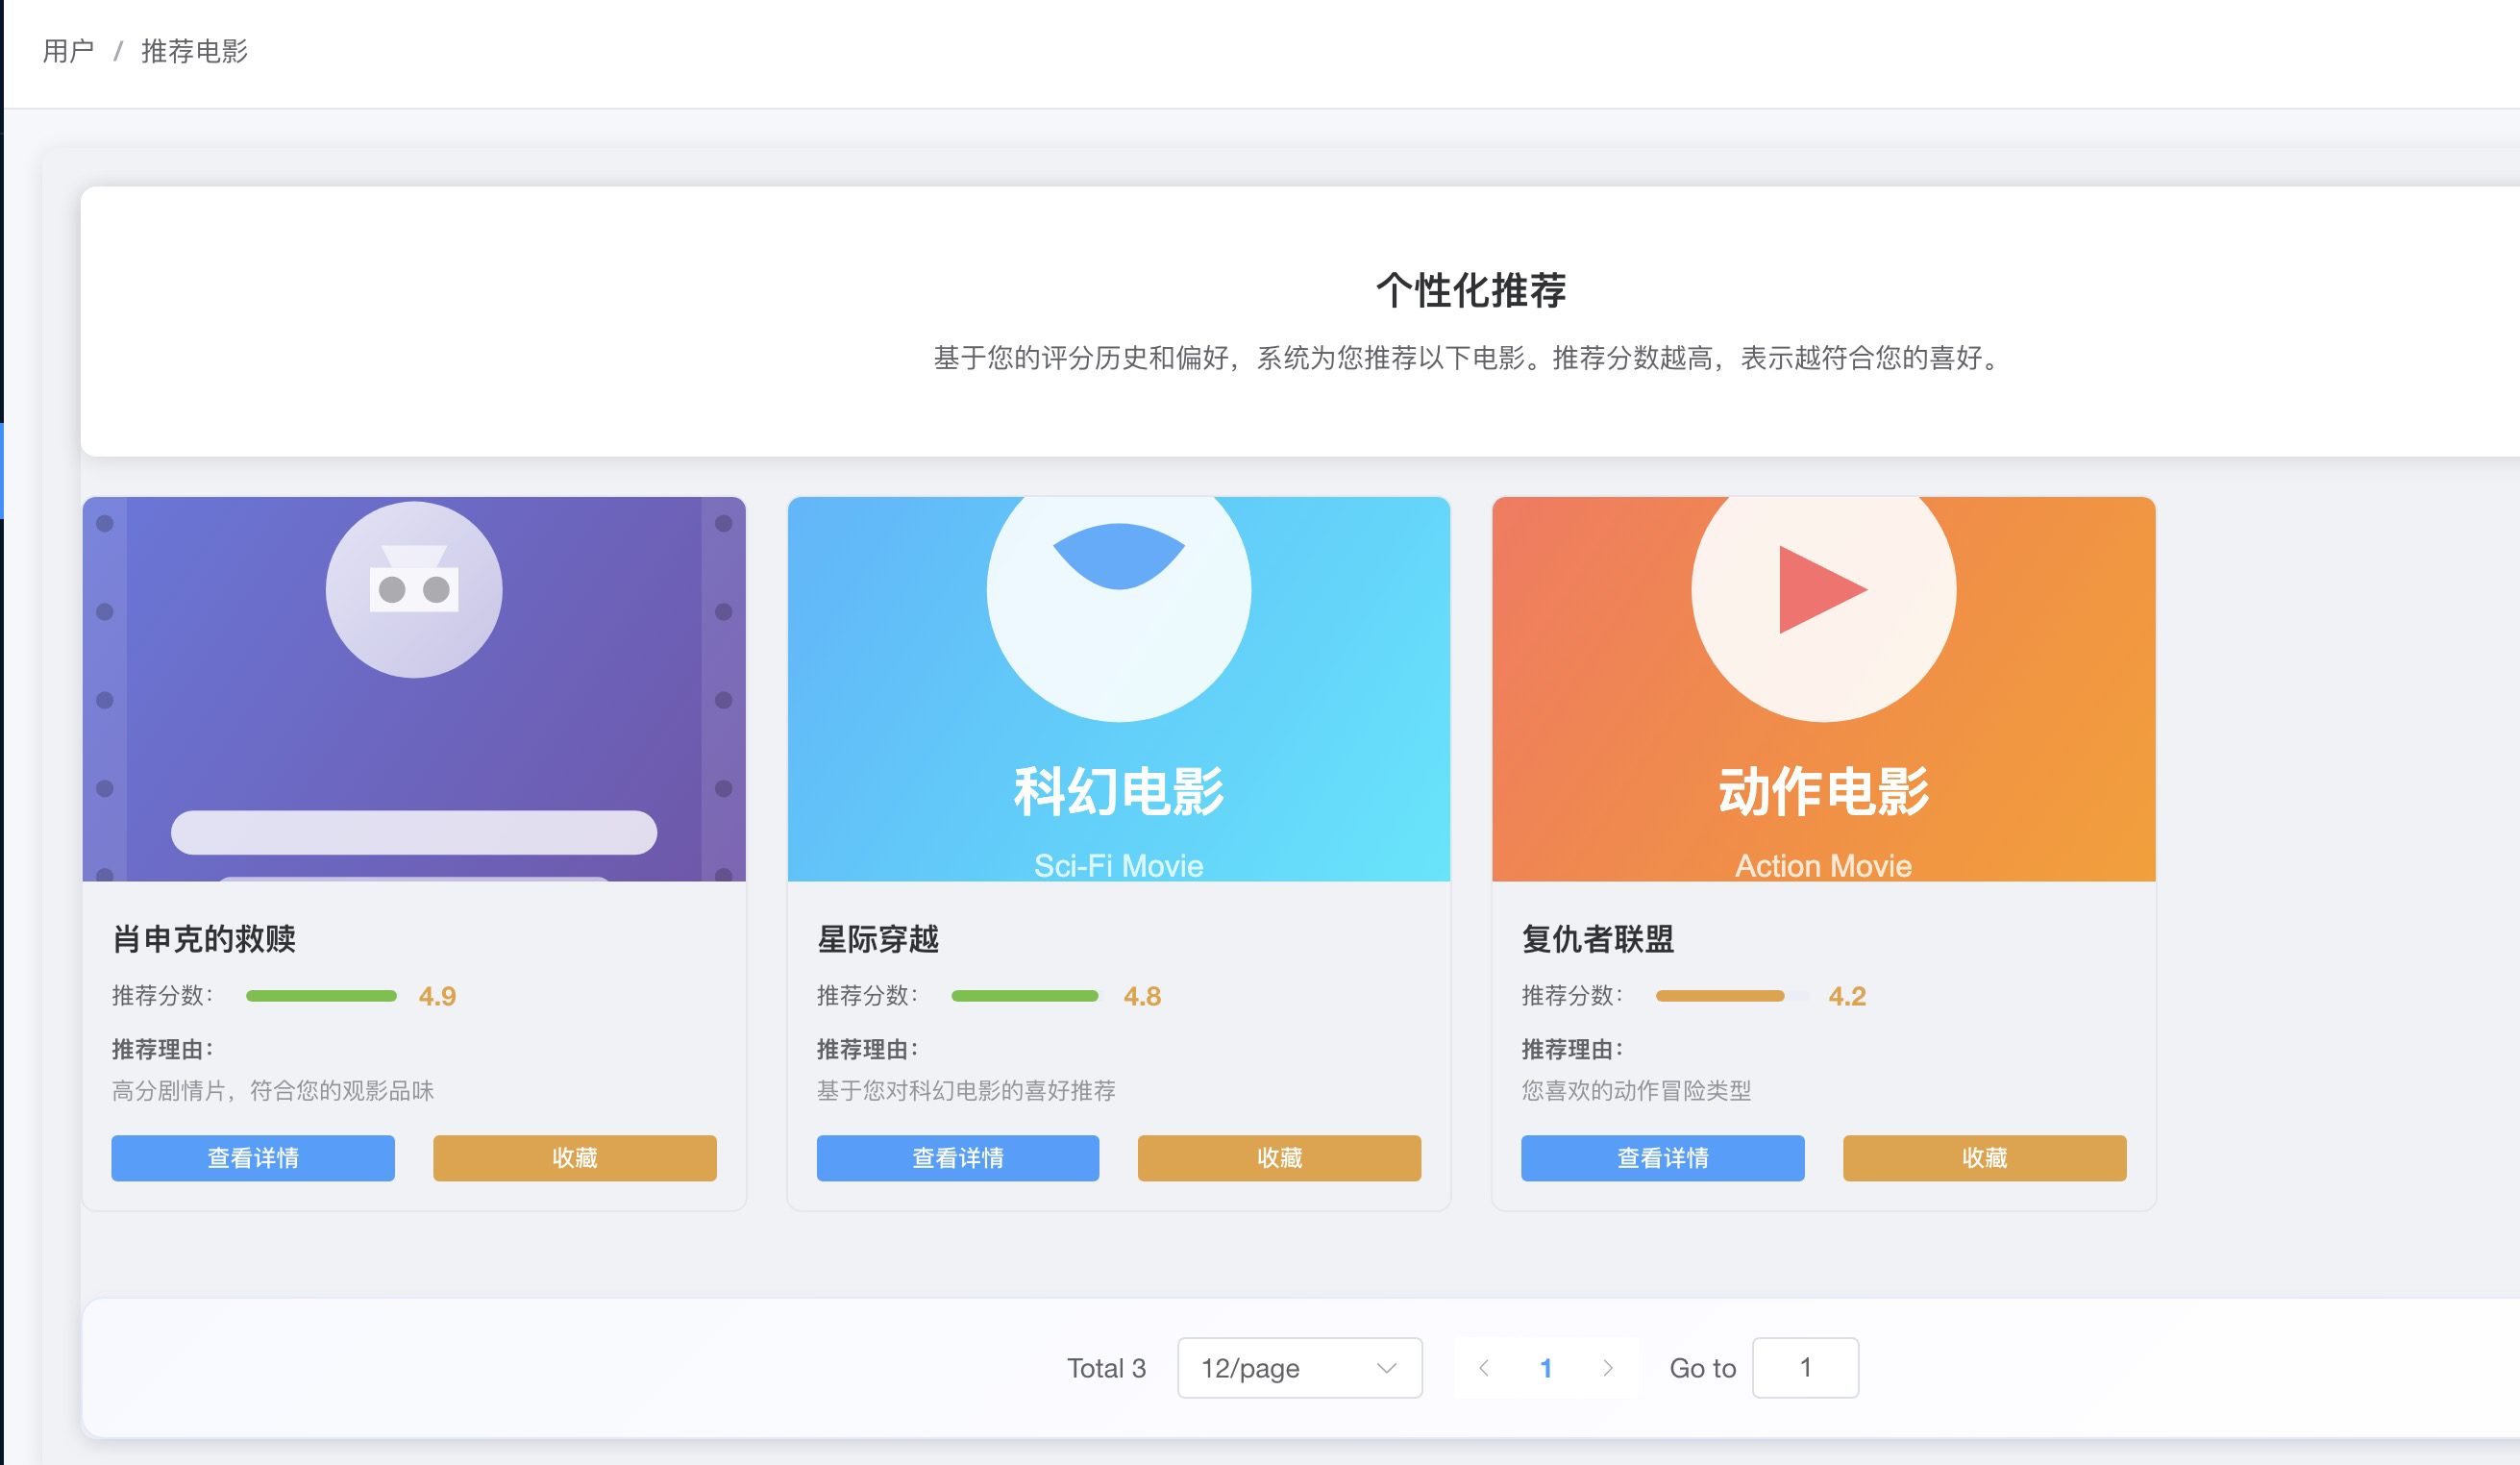This screenshot has width=2520, height=1465.
Task: Click the 4.9 green recommendation score bar
Action: point(321,995)
